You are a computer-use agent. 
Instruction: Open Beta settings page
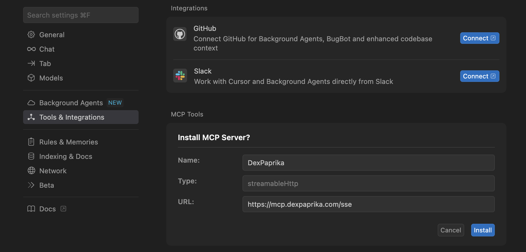[x=81, y=185]
